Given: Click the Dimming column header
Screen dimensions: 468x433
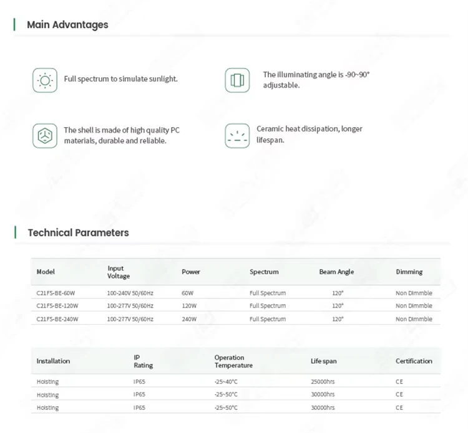Looking at the screenshot, I should (x=409, y=272).
